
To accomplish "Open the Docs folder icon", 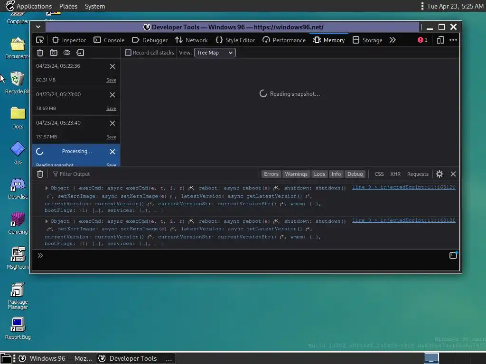I will [x=18, y=118].
